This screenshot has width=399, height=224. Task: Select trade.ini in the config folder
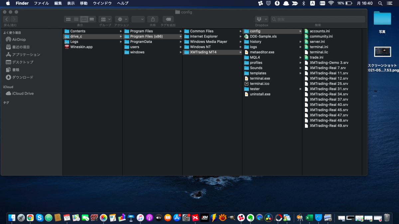tap(317, 57)
